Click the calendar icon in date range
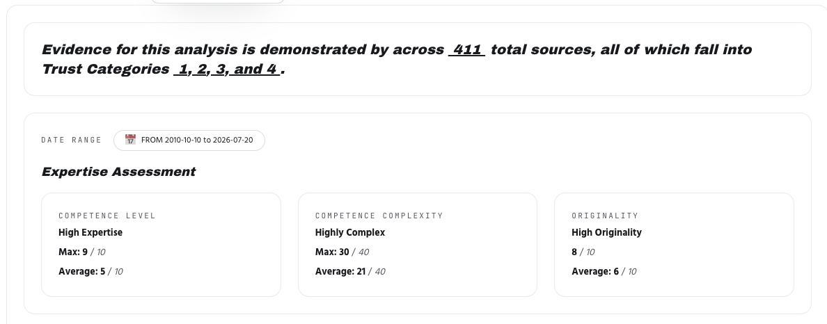Screen dimensions: 827x324 tap(130, 140)
